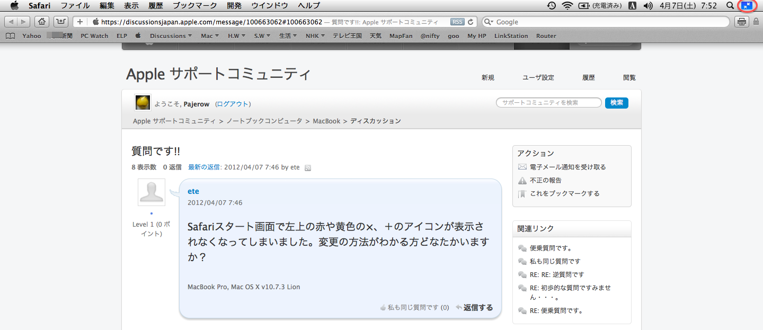
Task: Click the 最新の返信 link
Action: point(204,167)
